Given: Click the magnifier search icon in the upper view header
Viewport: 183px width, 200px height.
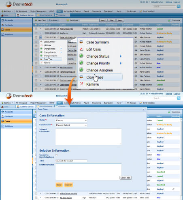Looking at the screenshot, I should tap(179, 6).
